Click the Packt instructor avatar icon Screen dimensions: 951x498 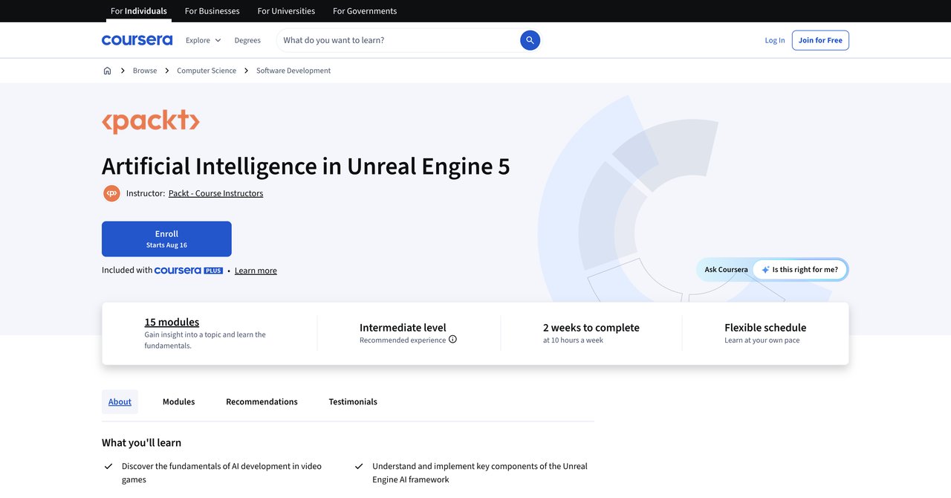(x=111, y=193)
